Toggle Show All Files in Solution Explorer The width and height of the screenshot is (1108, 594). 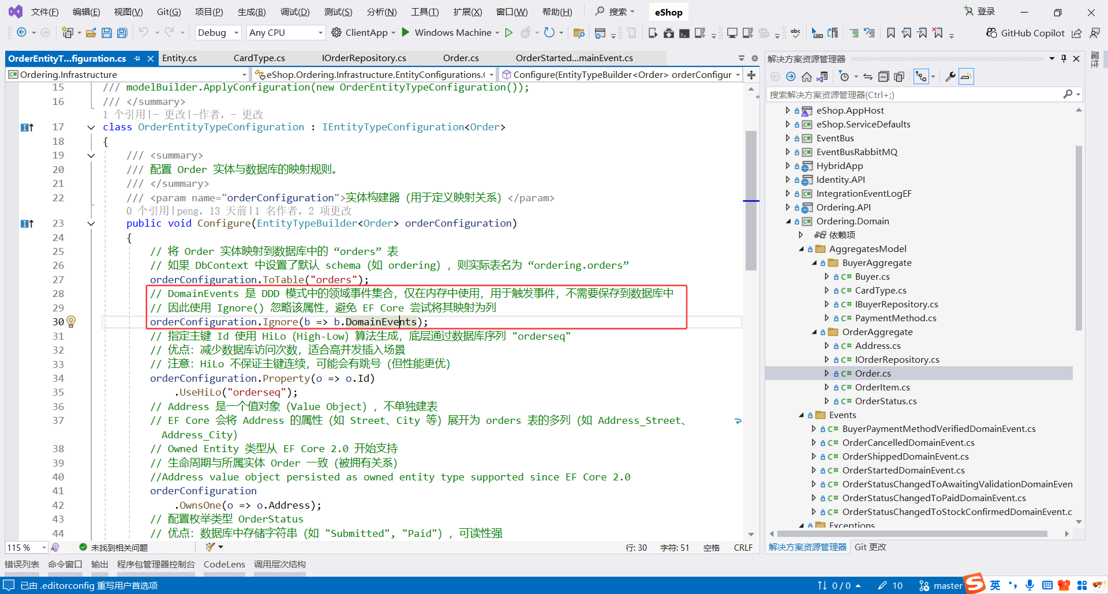pyautogui.click(x=899, y=77)
